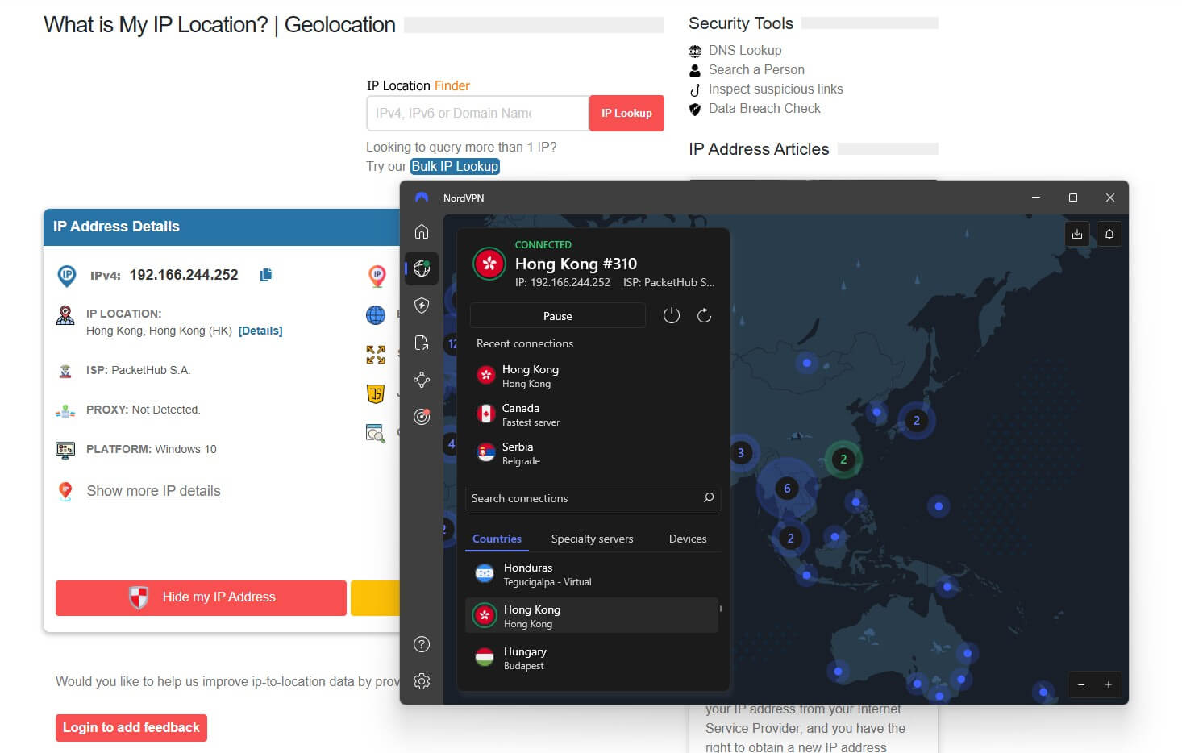The width and height of the screenshot is (1182, 753).
Task: Click PROXY: Not Detected text
Action: [x=143, y=410]
